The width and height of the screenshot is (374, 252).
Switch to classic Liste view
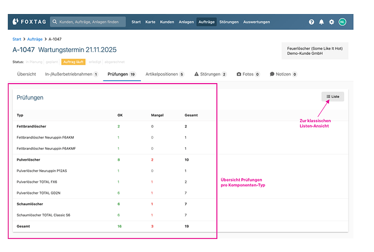[x=332, y=97]
